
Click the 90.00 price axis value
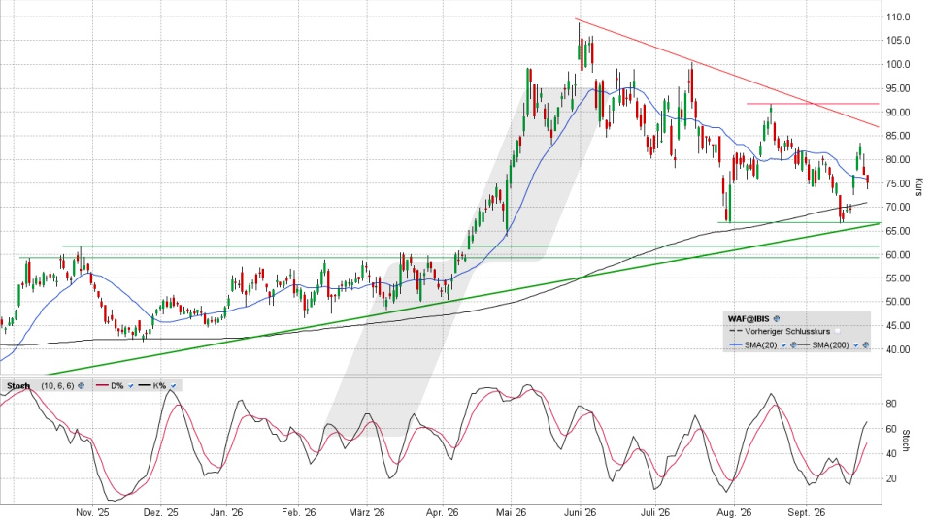898,113
